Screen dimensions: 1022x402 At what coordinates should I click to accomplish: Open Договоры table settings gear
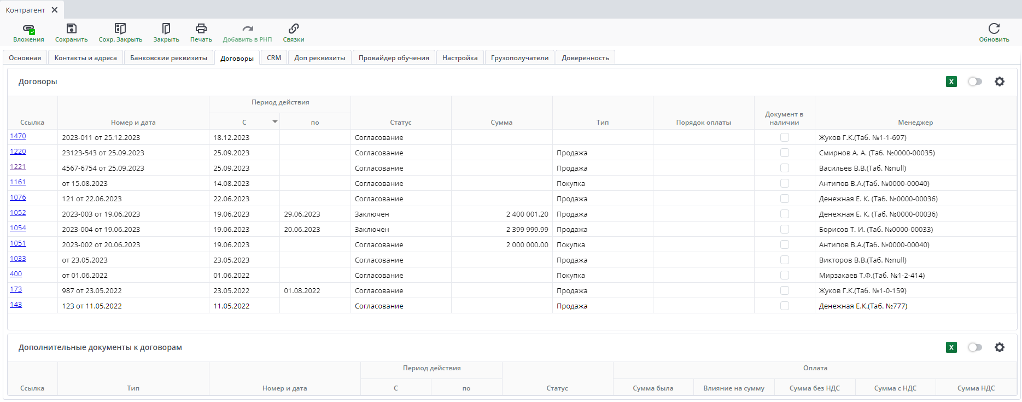point(1000,81)
